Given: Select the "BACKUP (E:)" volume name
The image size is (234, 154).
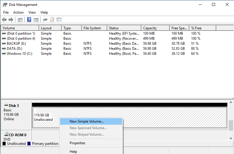Looking at the screenshot, I should [16, 44].
